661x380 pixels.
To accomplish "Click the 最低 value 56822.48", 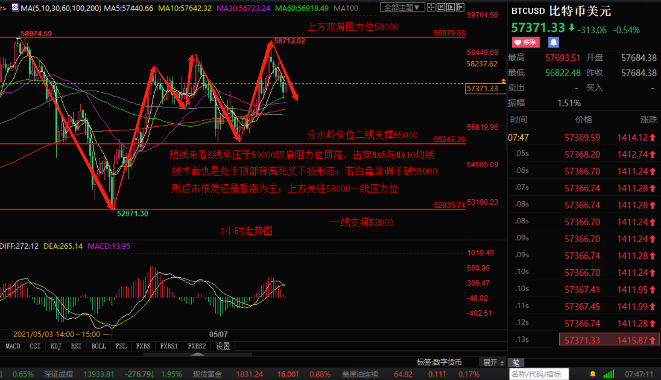I will coord(563,73).
